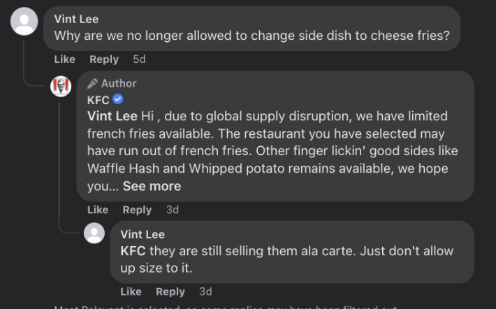The height and width of the screenshot is (309, 496).
Task: Expand KFC's reply with See more
Action: coord(152,186)
